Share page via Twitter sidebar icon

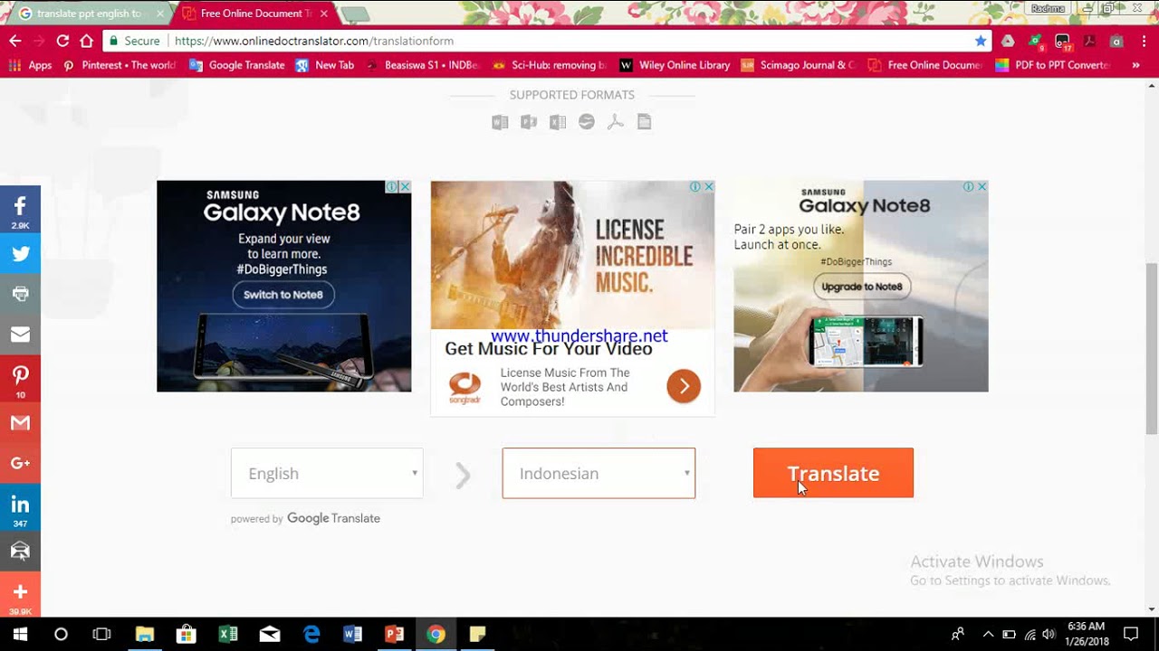[20, 254]
